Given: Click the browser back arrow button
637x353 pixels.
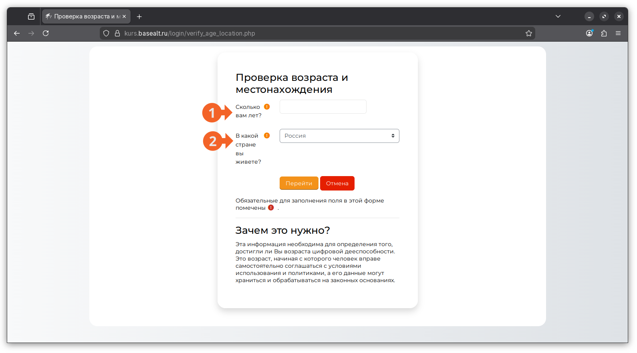Looking at the screenshot, I should click(x=17, y=33).
